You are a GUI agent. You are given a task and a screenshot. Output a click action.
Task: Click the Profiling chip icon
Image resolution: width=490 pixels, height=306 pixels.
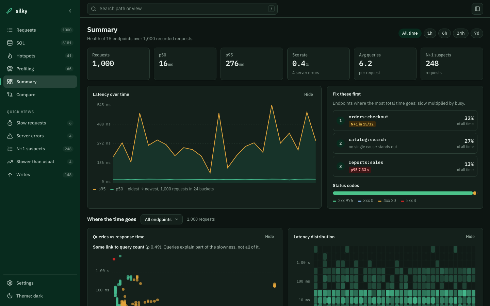[10, 69]
